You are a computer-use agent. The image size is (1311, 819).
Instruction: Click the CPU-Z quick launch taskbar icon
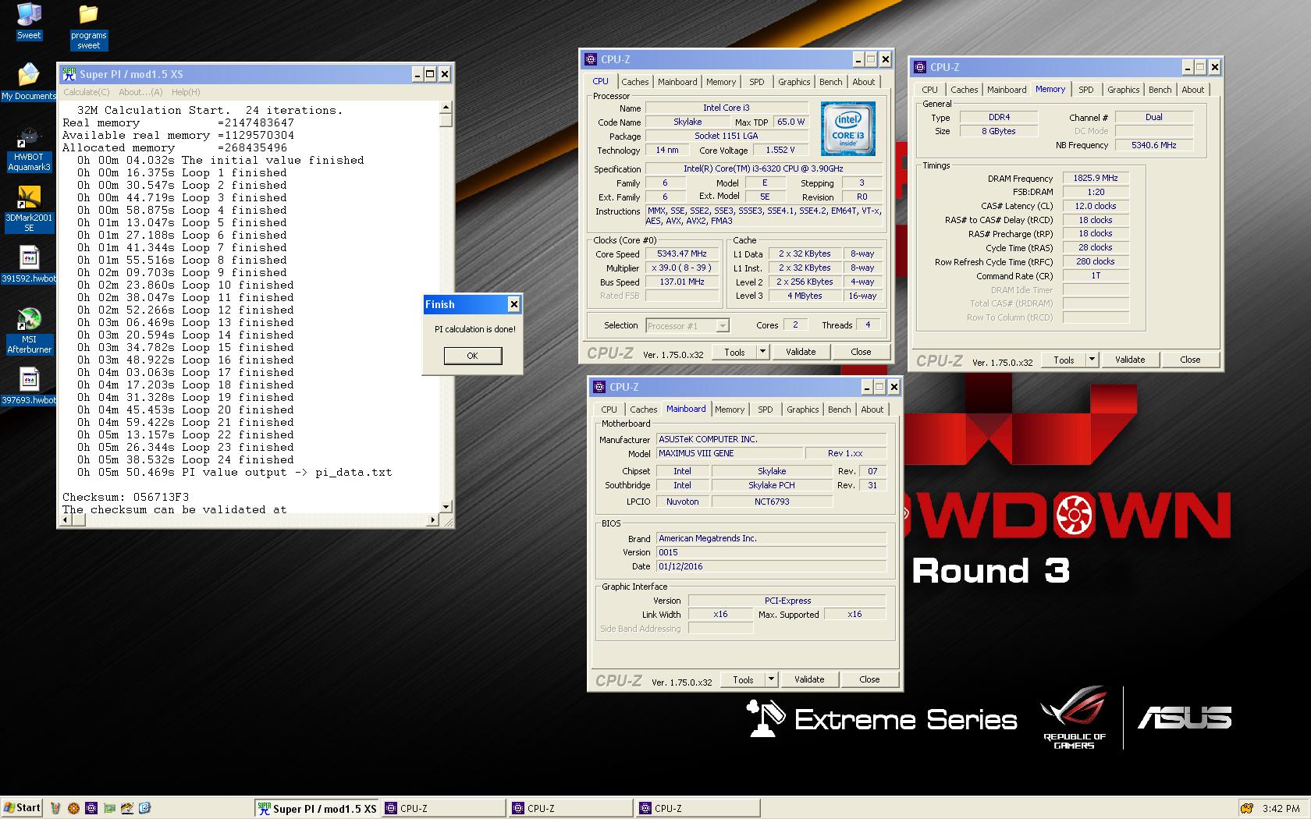(x=91, y=808)
